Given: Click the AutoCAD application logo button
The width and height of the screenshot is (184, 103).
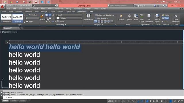Looking at the screenshot, I should pyautogui.click(x=2, y=7).
